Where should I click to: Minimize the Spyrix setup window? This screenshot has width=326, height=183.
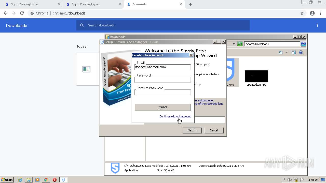(x=215, y=42)
